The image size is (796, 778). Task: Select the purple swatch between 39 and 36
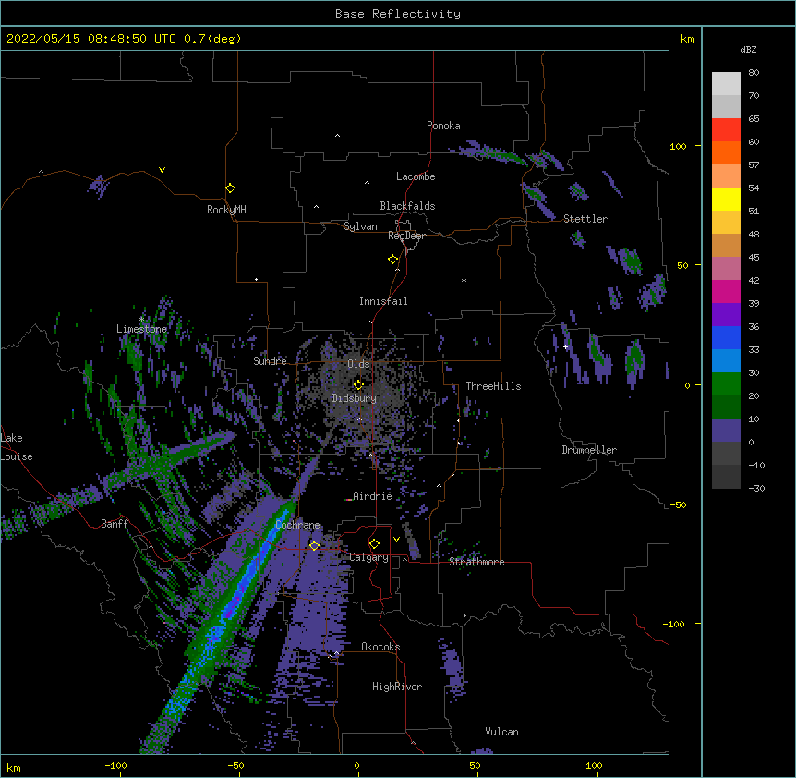726,315
